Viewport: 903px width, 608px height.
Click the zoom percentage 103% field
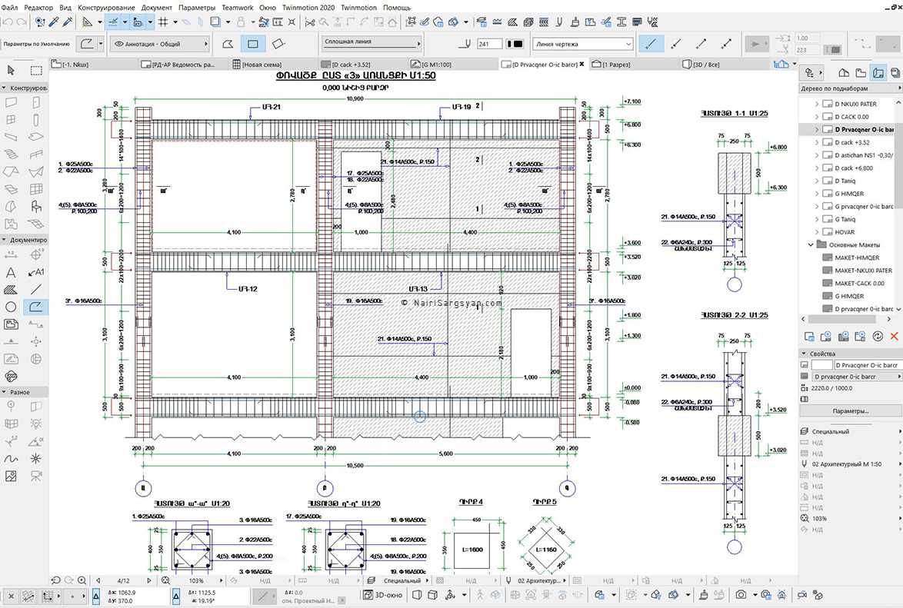196,580
